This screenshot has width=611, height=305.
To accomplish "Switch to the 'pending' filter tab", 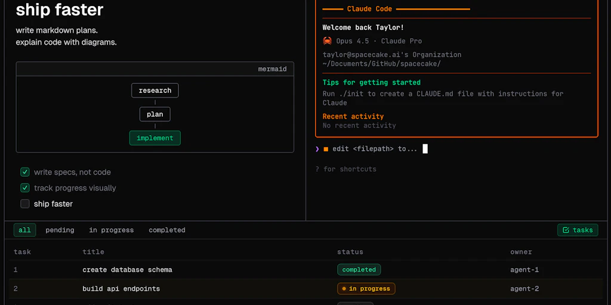I will tap(60, 231).
